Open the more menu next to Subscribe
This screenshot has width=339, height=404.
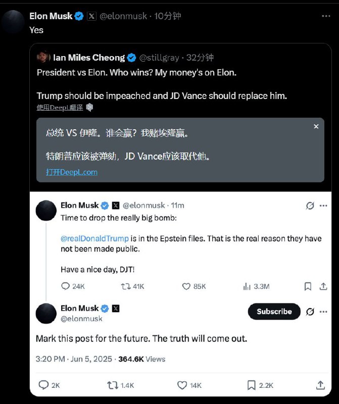coord(323,312)
